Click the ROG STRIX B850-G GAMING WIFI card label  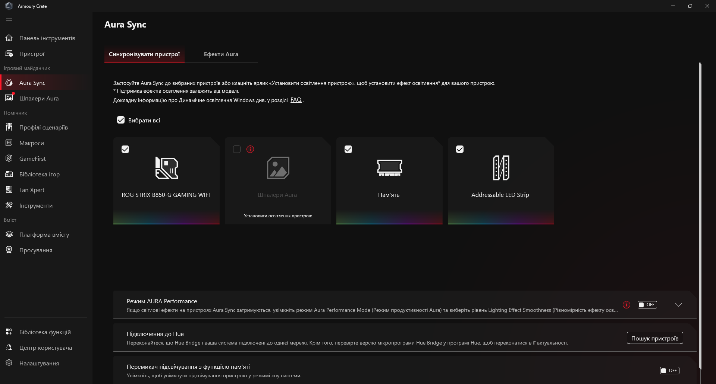pyautogui.click(x=166, y=195)
